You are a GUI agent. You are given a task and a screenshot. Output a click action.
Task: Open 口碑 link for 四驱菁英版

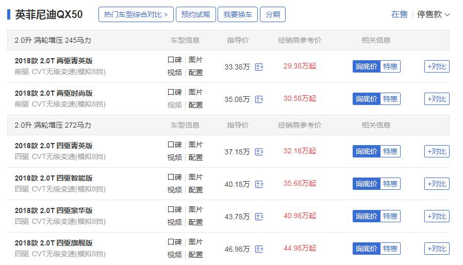pos(174,145)
